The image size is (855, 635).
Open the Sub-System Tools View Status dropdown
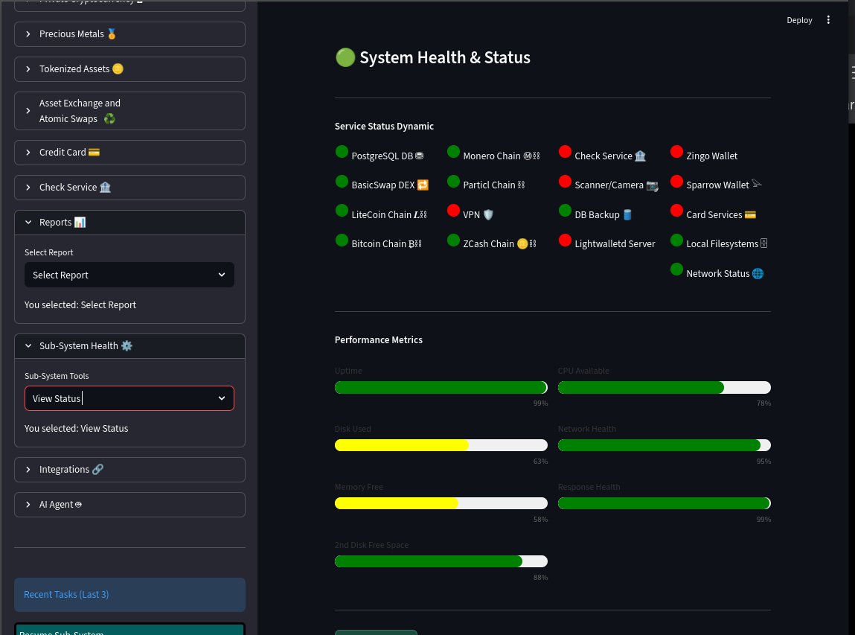[x=129, y=398]
